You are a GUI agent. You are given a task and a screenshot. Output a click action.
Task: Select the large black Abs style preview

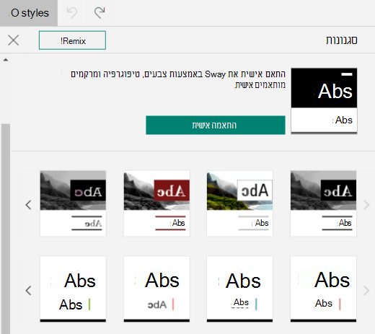(324, 101)
